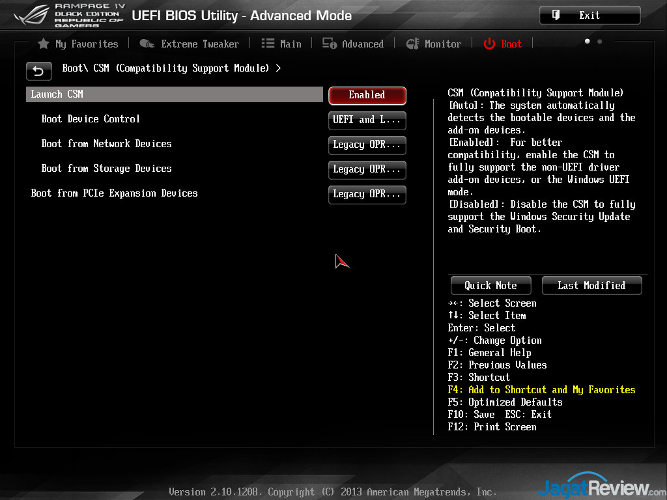
Task: Open the Launch CSM Enabled dropdown
Action: (x=367, y=95)
